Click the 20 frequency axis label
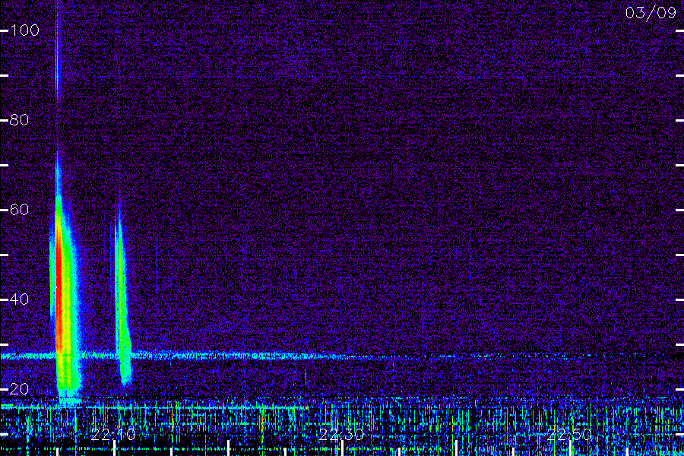The width and height of the screenshot is (684, 456). tap(19, 389)
